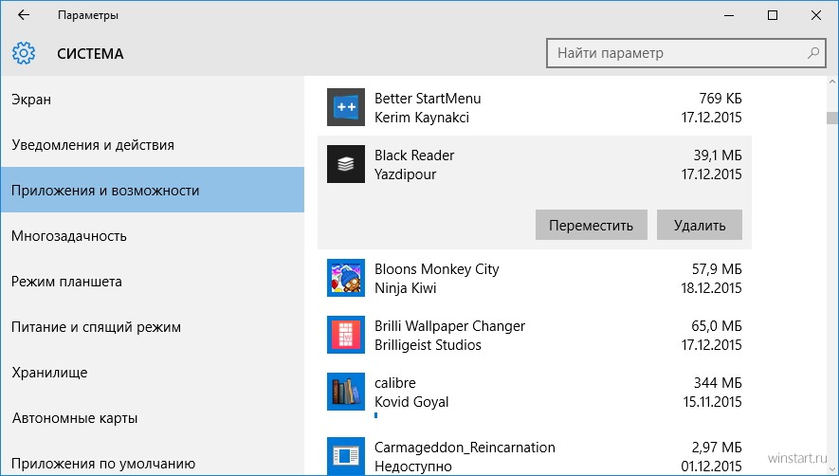Viewport: 839px width, 476px height.
Task: Click the Carmageddon_Reincarnation app icon
Action: [x=346, y=456]
